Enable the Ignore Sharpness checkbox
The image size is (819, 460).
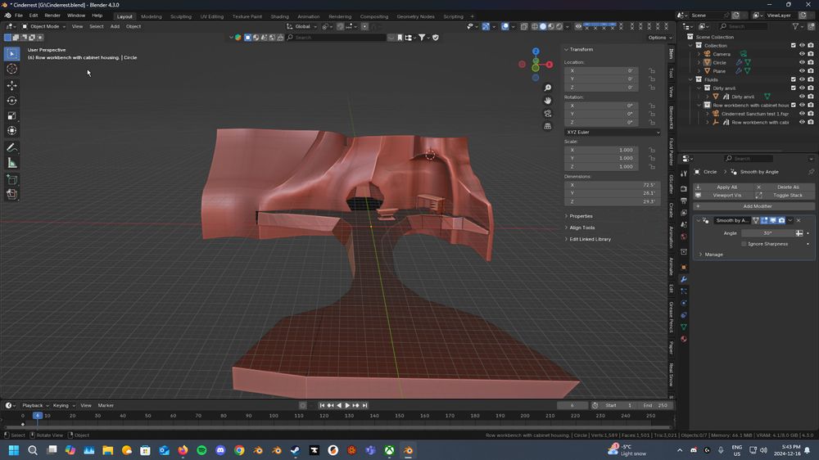click(x=744, y=244)
